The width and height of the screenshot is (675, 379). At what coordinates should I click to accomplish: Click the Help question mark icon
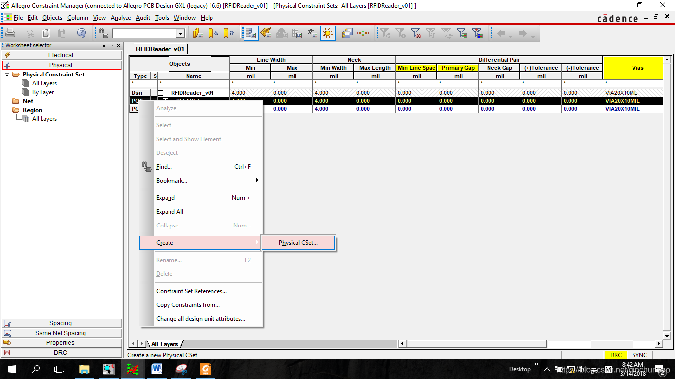(x=81, y=33)
